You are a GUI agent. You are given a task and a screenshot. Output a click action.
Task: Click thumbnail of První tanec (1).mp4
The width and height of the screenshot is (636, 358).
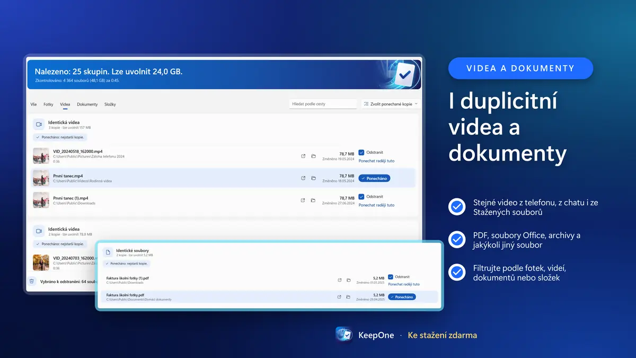[41, 200]
